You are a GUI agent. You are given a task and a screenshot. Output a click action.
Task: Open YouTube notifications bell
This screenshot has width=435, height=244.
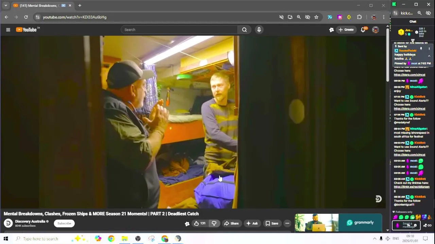click(363, 30)
